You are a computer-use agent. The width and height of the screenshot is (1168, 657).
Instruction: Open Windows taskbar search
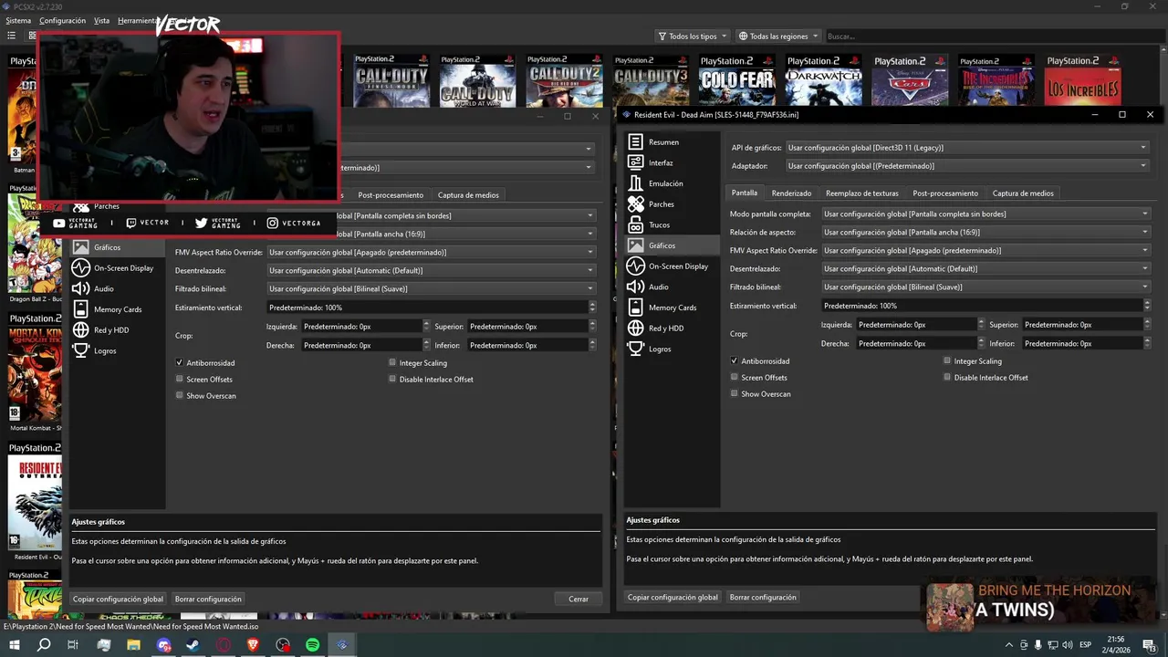pyautogui.click(x=44, y=645)
